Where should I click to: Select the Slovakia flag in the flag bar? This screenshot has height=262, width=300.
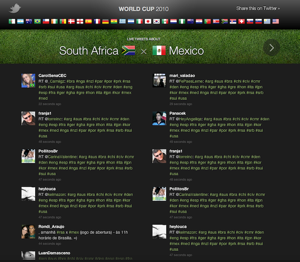coord(250,21)
